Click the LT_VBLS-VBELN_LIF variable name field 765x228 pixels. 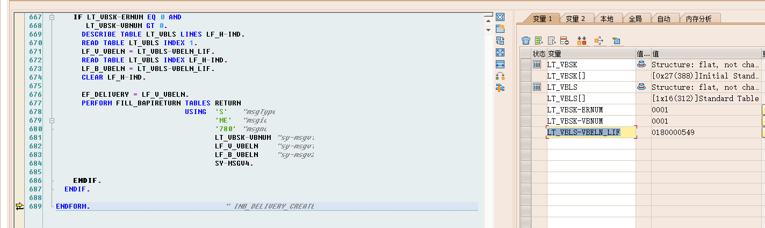tap(590, 132)
